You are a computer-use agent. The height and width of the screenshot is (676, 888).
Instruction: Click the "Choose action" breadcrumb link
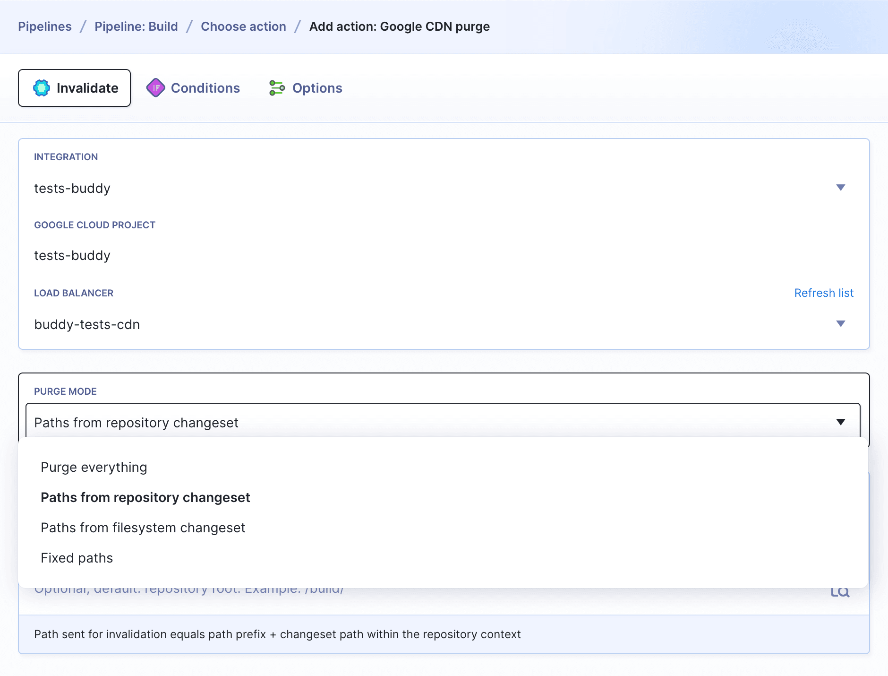click(243, 26)
